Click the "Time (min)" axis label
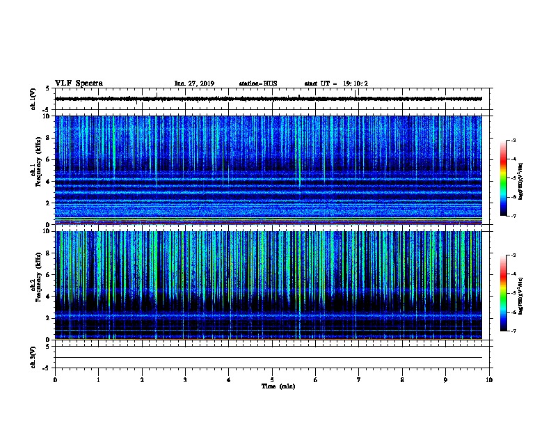Image resolution: width=551 pixels, height=426 pixels. [x=278, y=386]
